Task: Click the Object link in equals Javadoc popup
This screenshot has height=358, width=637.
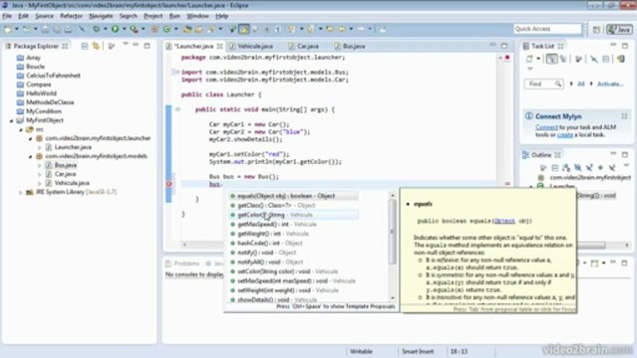Action: [x=504, y=221]
